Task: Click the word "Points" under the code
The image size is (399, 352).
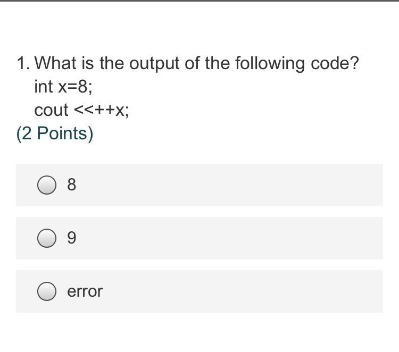Action: [x=62, y=133]
